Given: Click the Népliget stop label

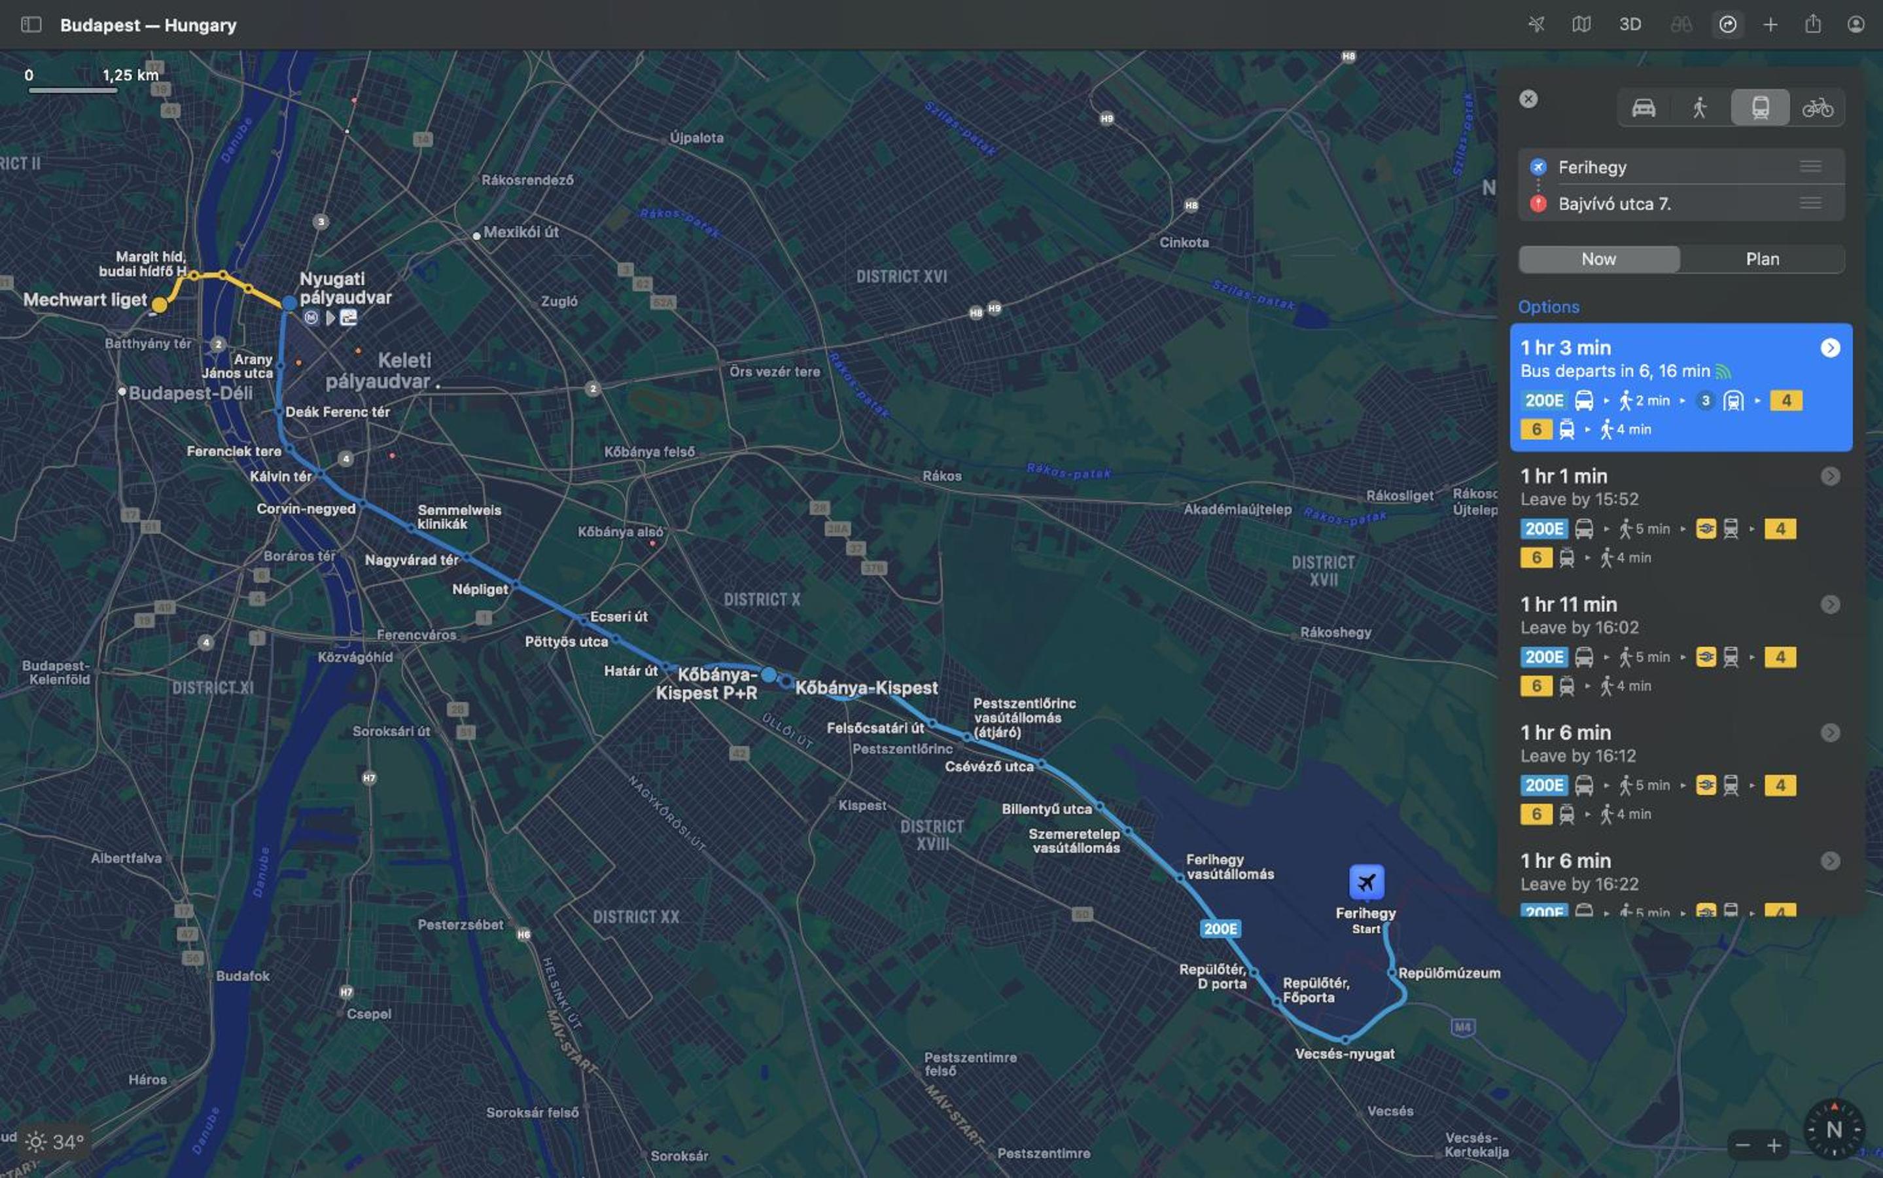Looking at the screenshot, I should point(480,589).
